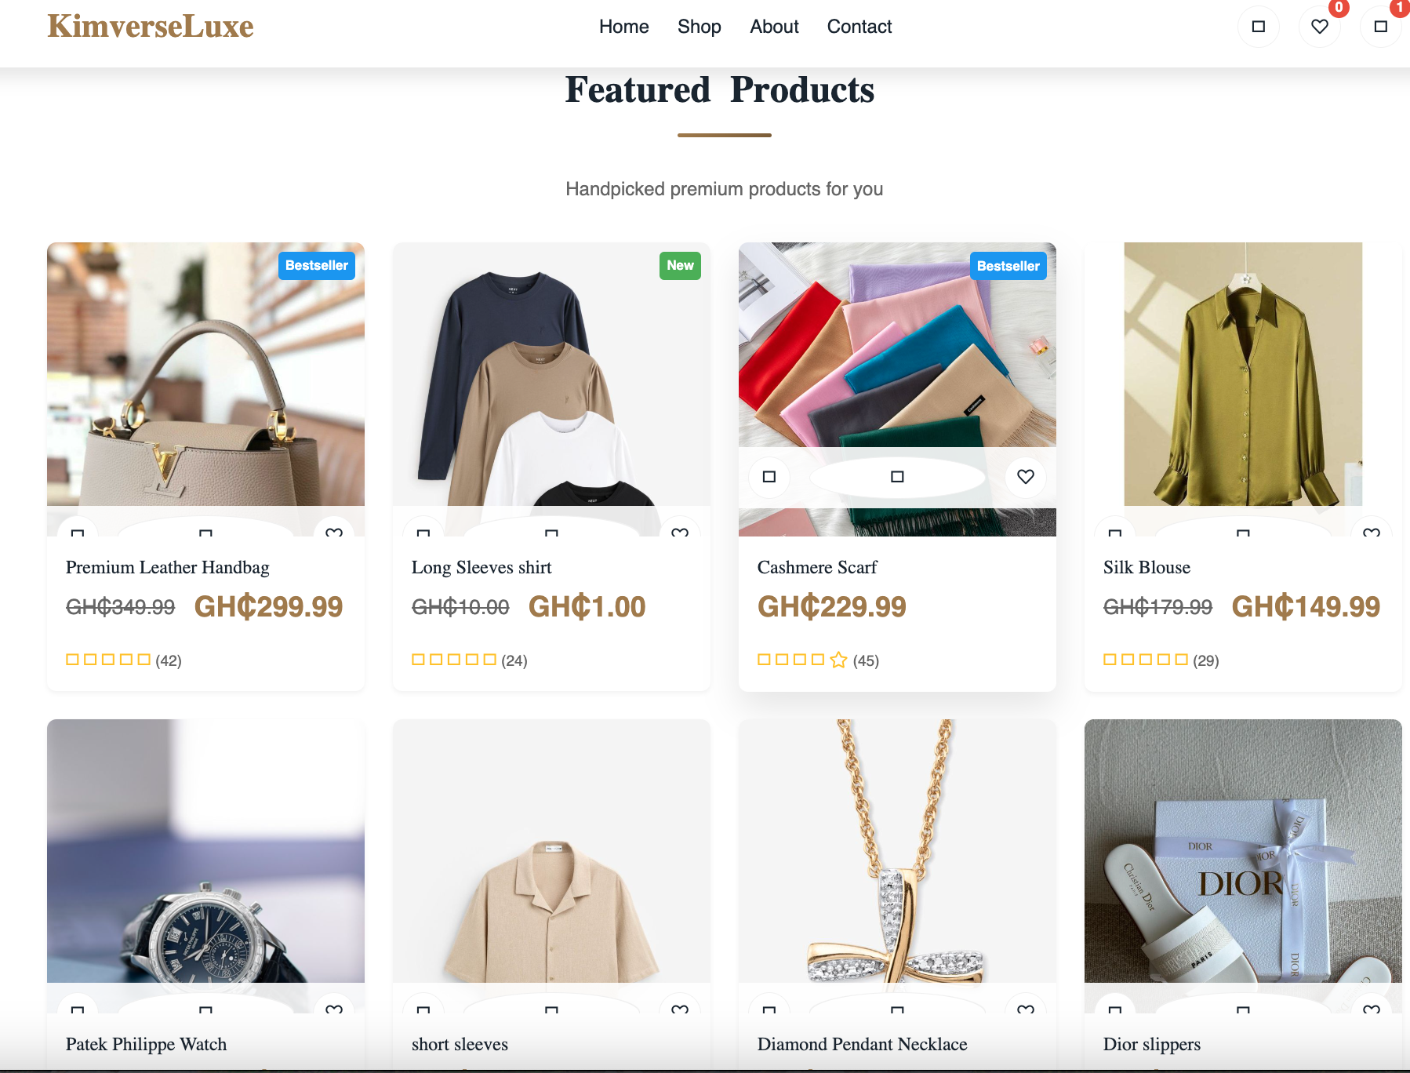Open the cart icon showing badge 1
This screenshot has height=1073, width=1410.
click(x=1380, y=27)
